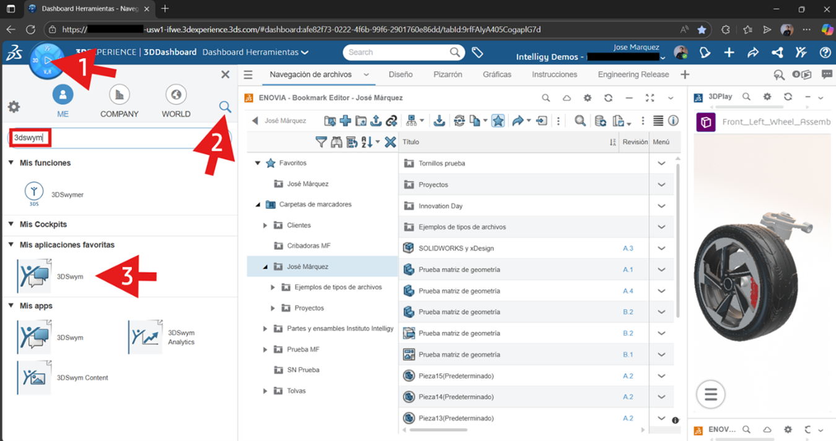Toggle the favorites star in the toolbar

tap(498, 121)
